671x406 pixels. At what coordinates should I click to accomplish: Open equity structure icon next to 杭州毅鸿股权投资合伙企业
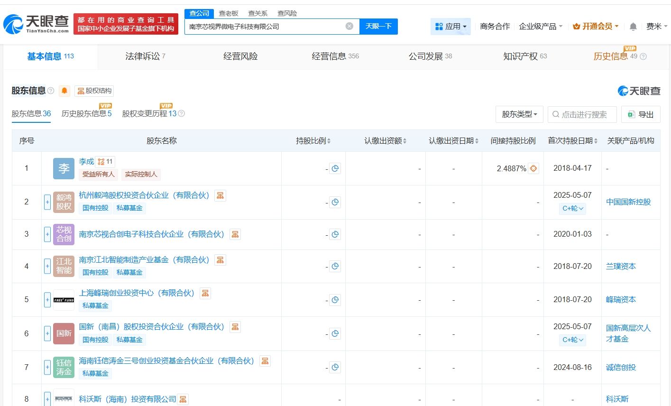[220, 195]
